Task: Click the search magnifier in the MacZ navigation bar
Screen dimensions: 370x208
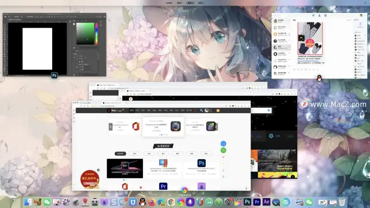Action: pyautogui.click(x=201, y=110)
